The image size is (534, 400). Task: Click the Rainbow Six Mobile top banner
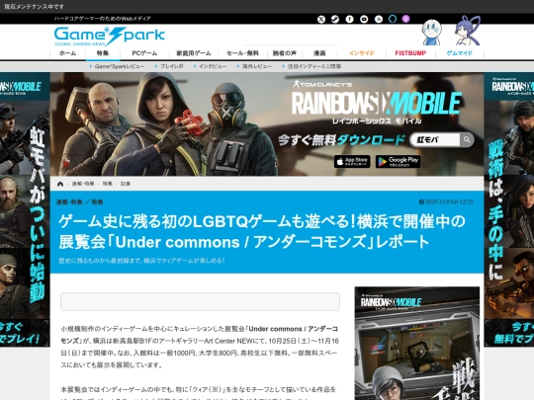(267, 124)
